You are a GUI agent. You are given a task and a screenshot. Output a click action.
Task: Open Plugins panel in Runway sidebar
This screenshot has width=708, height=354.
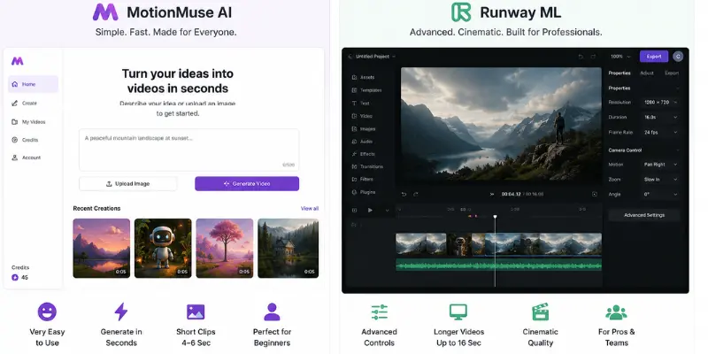(x=364, y=192)
